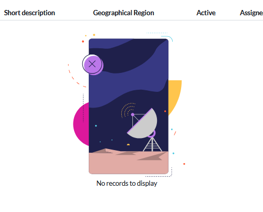Image resolution: width=263 pixels, height=212 pixels.
Task: Select the satellite dish tripod stand
Action: tap(152, 144)
